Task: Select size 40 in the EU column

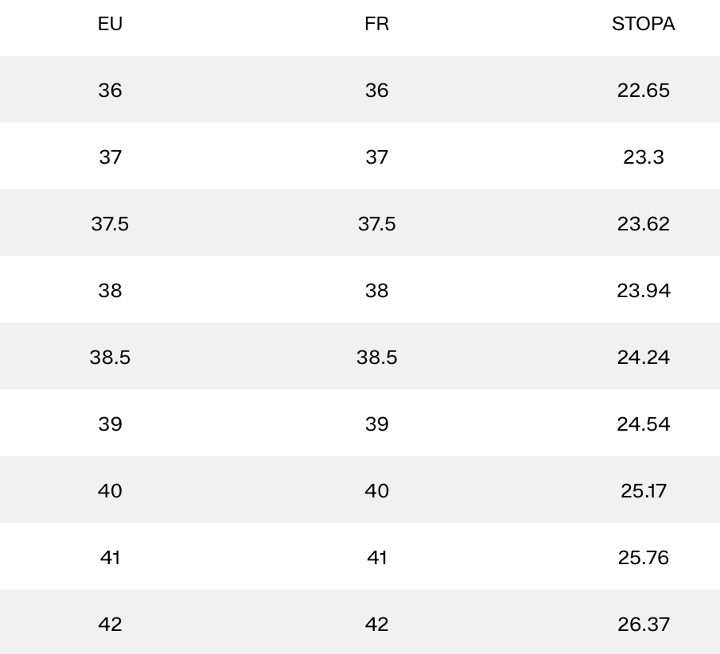Action: pyautogui.click(x=110, y=491)
